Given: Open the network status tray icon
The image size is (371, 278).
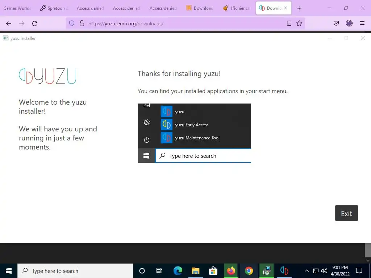Looking at the screenshot, I should pos(316,271).
